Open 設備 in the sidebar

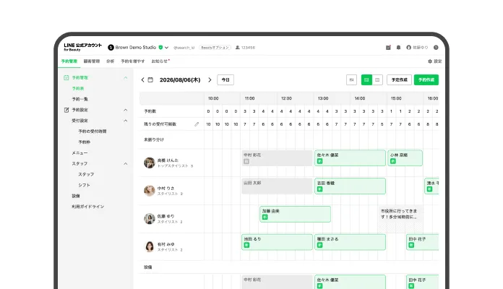(x=76, y=196)
